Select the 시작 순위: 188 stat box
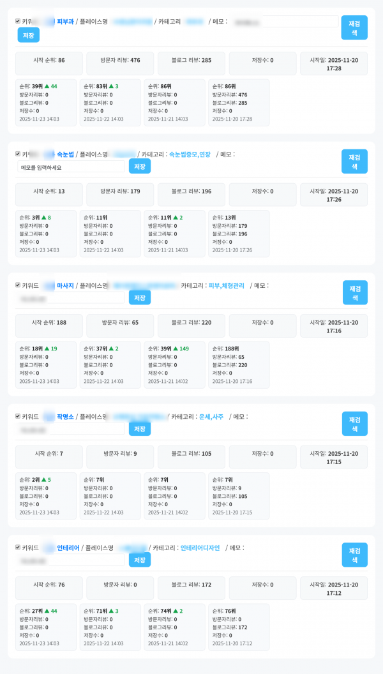 pos(49,322)
